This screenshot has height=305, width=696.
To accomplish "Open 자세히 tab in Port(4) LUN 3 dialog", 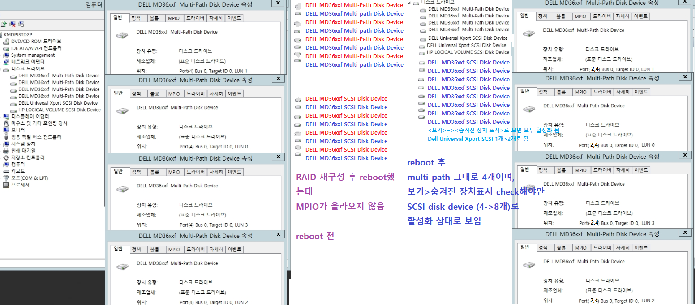I will click(x=216, y=172).
